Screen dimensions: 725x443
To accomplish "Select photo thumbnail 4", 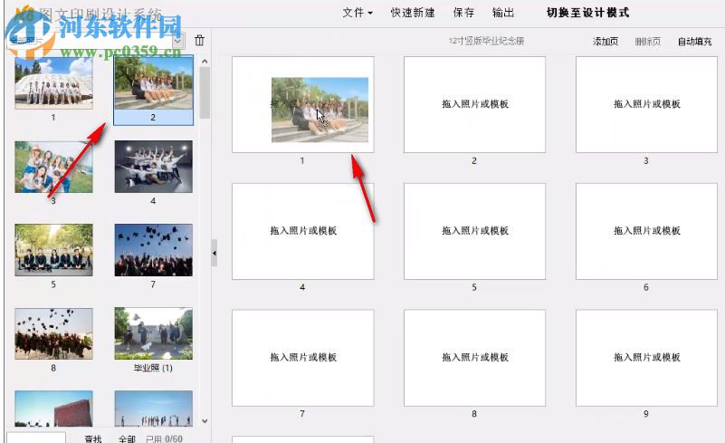I will 154,167.
